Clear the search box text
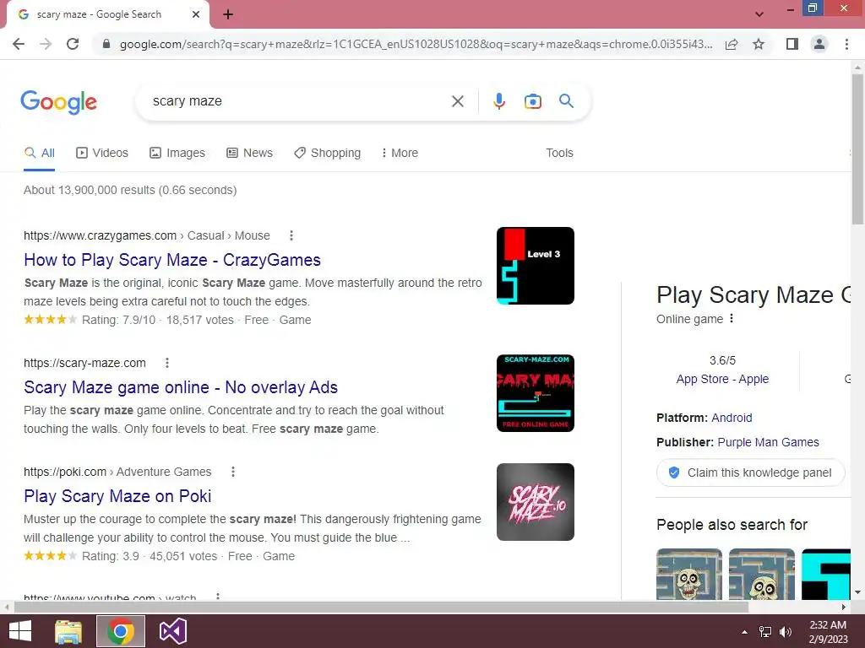865x648 pixels. click(x=457, y=101)
